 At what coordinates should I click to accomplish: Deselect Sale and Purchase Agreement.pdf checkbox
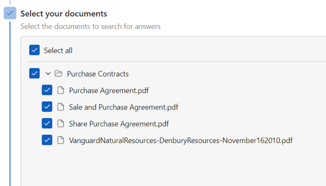coord(47,107)
